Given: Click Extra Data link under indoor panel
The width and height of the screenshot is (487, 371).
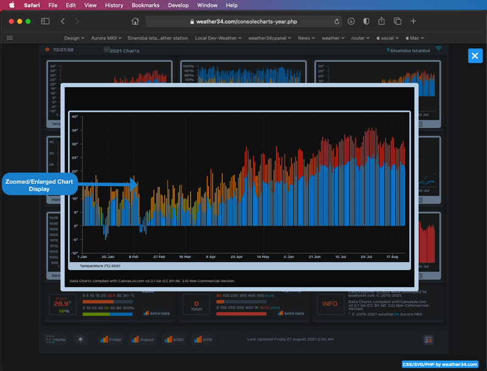Looking at the screenshot, I should point(157,313).
